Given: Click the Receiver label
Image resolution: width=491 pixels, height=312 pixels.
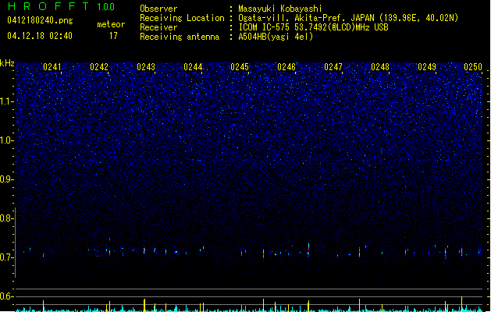Looking at the screenshot, I should (x=158, y=27).
